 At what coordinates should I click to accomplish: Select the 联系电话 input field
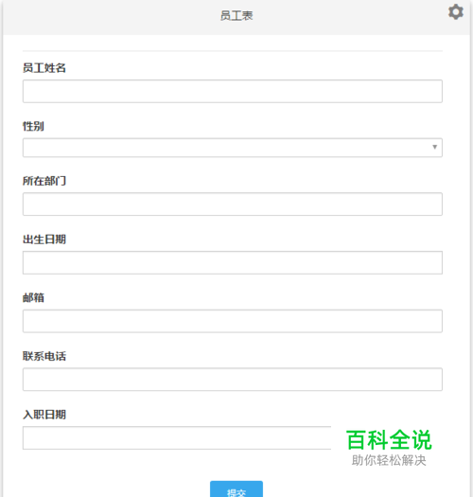point(233,380)
